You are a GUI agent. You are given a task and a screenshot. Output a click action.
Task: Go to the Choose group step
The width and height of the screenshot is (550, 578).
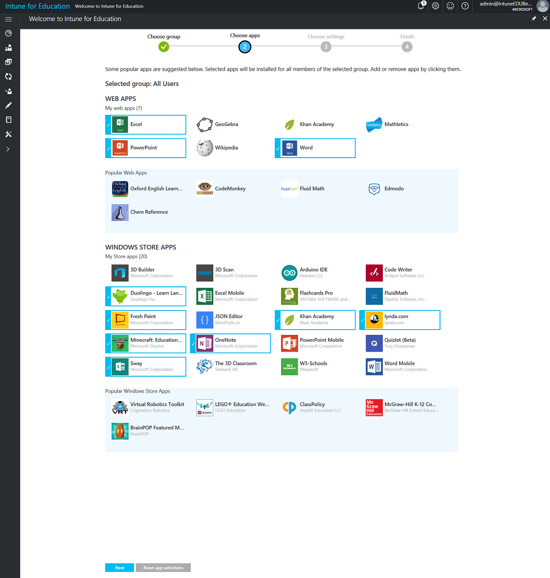(164, 47)
